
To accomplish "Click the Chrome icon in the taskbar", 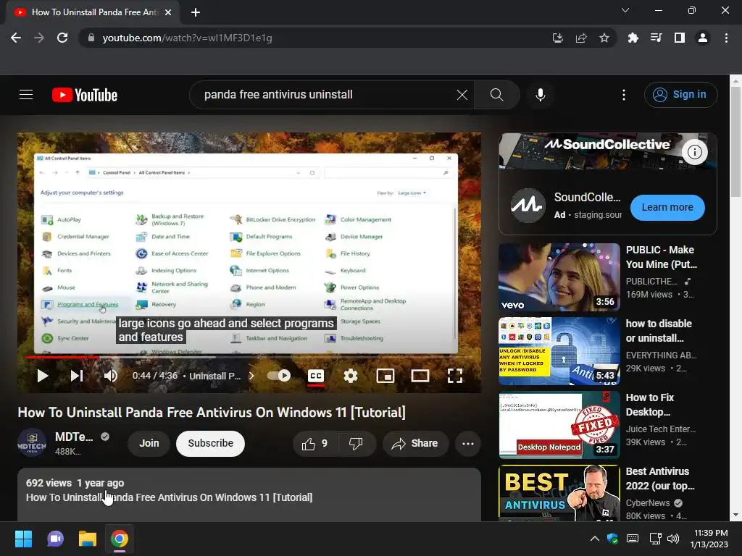I will 120,539.
